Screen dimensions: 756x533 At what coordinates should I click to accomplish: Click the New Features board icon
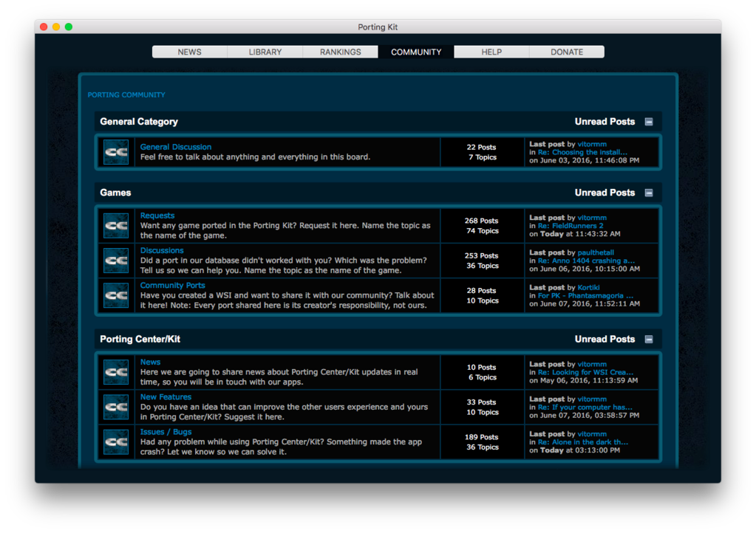click(116, 408)
